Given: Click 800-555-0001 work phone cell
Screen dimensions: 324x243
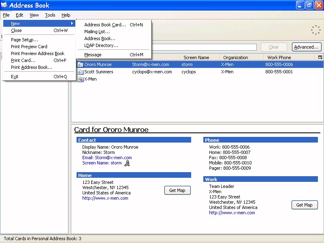Looking at the screenshot, I should point(279,72).
